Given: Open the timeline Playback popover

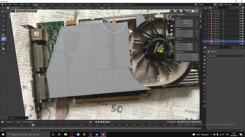Looking at the screenshot, I should coord(10,122).
